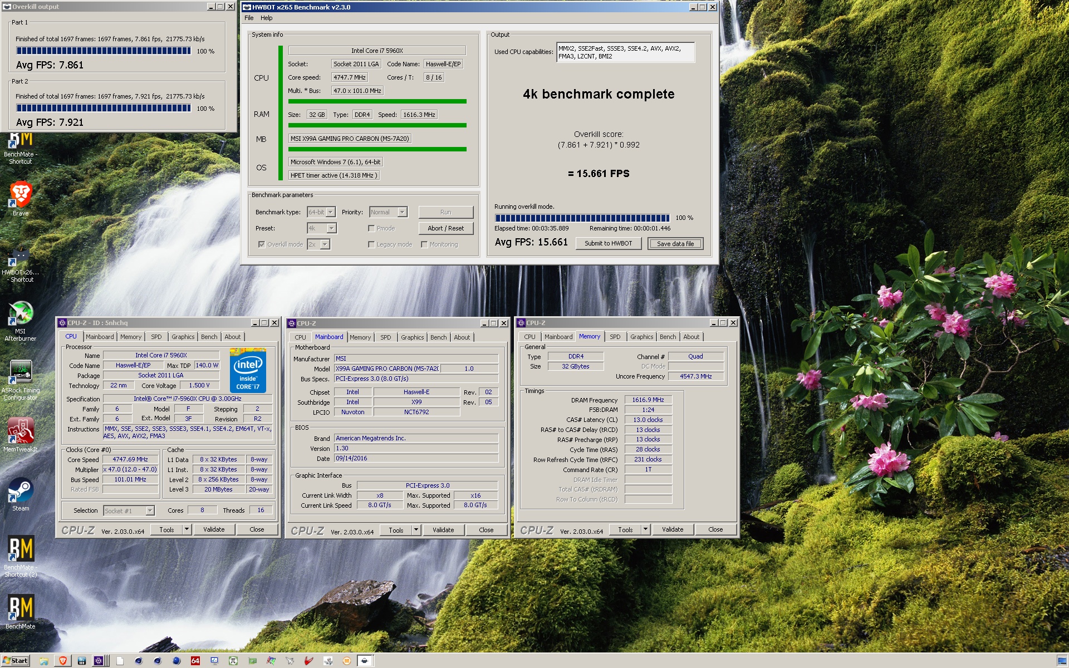This screenshot has height=668, width=1069.
Task: Click Close in the middle CPU-Z window
Action: click(486, 530)
